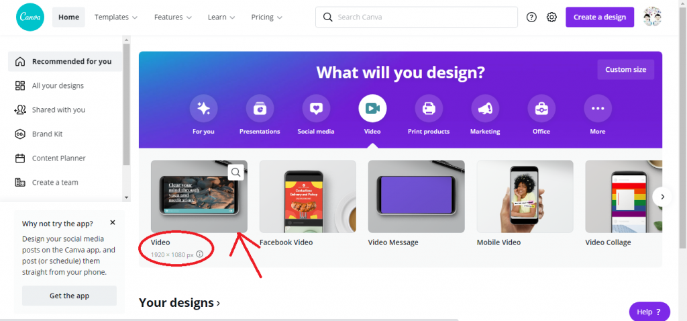Click the Video Collage label

click(x=608, y=242)
